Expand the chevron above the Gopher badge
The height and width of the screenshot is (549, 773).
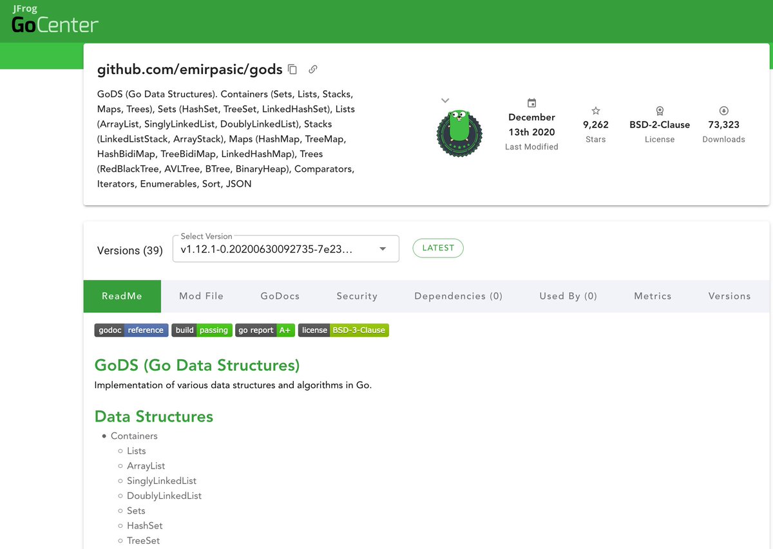tap(445, 100)
